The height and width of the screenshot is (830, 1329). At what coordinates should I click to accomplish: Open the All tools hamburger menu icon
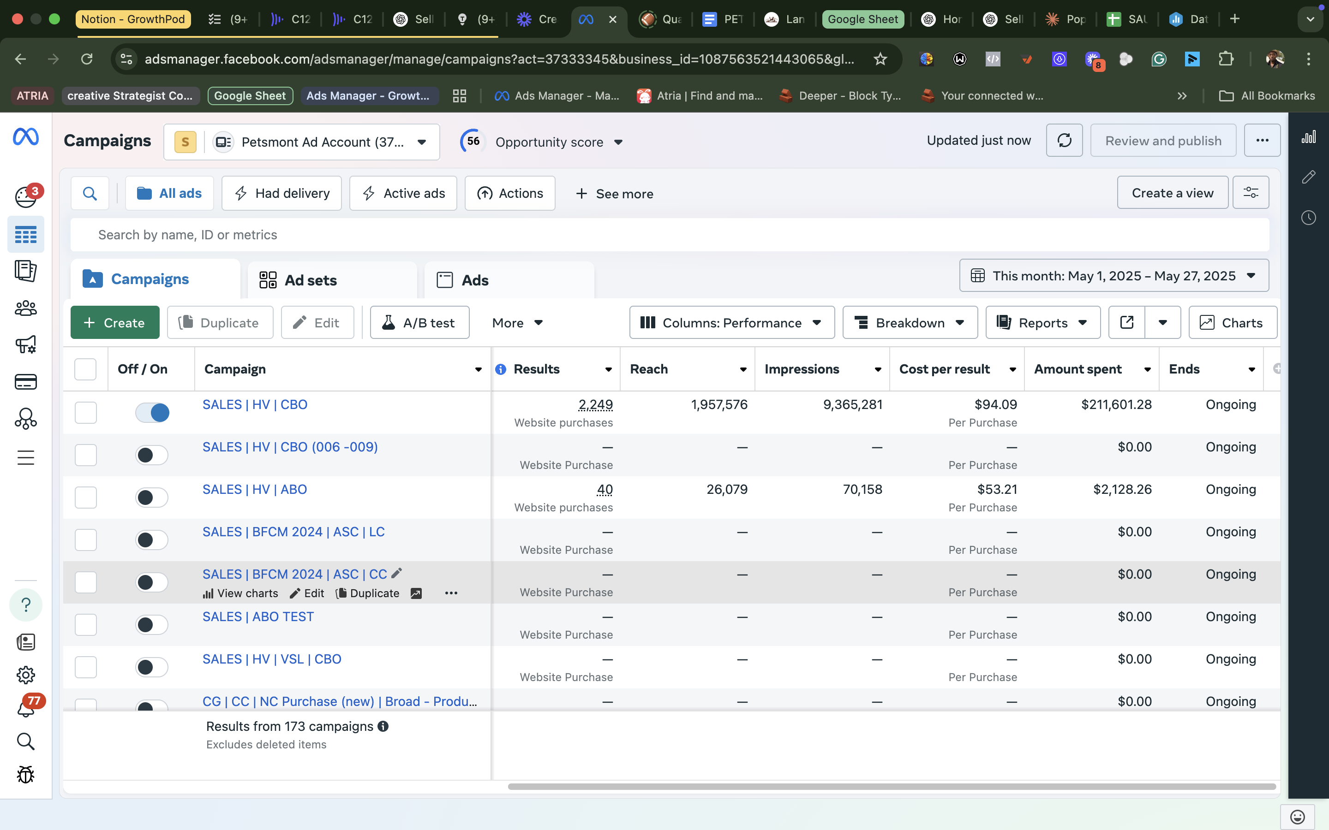(x=26, y=457)
